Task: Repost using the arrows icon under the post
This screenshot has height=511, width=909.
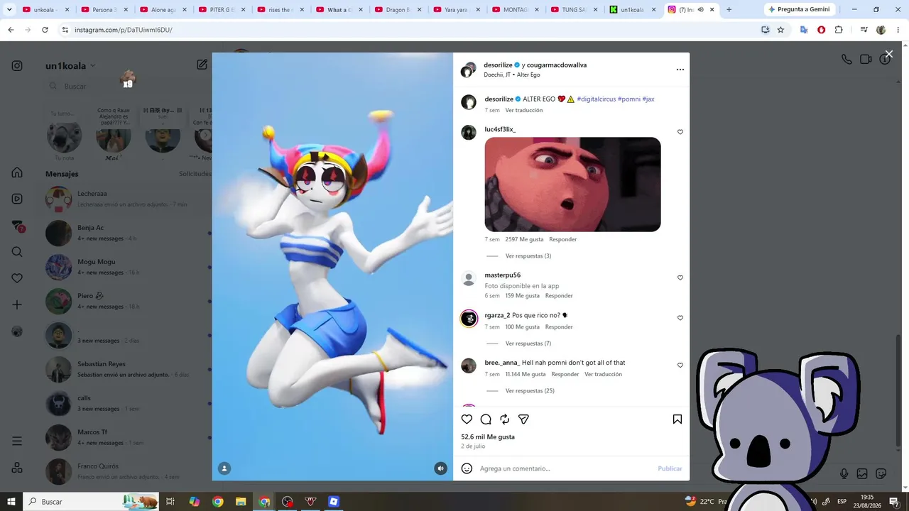Action: (505, 419)
